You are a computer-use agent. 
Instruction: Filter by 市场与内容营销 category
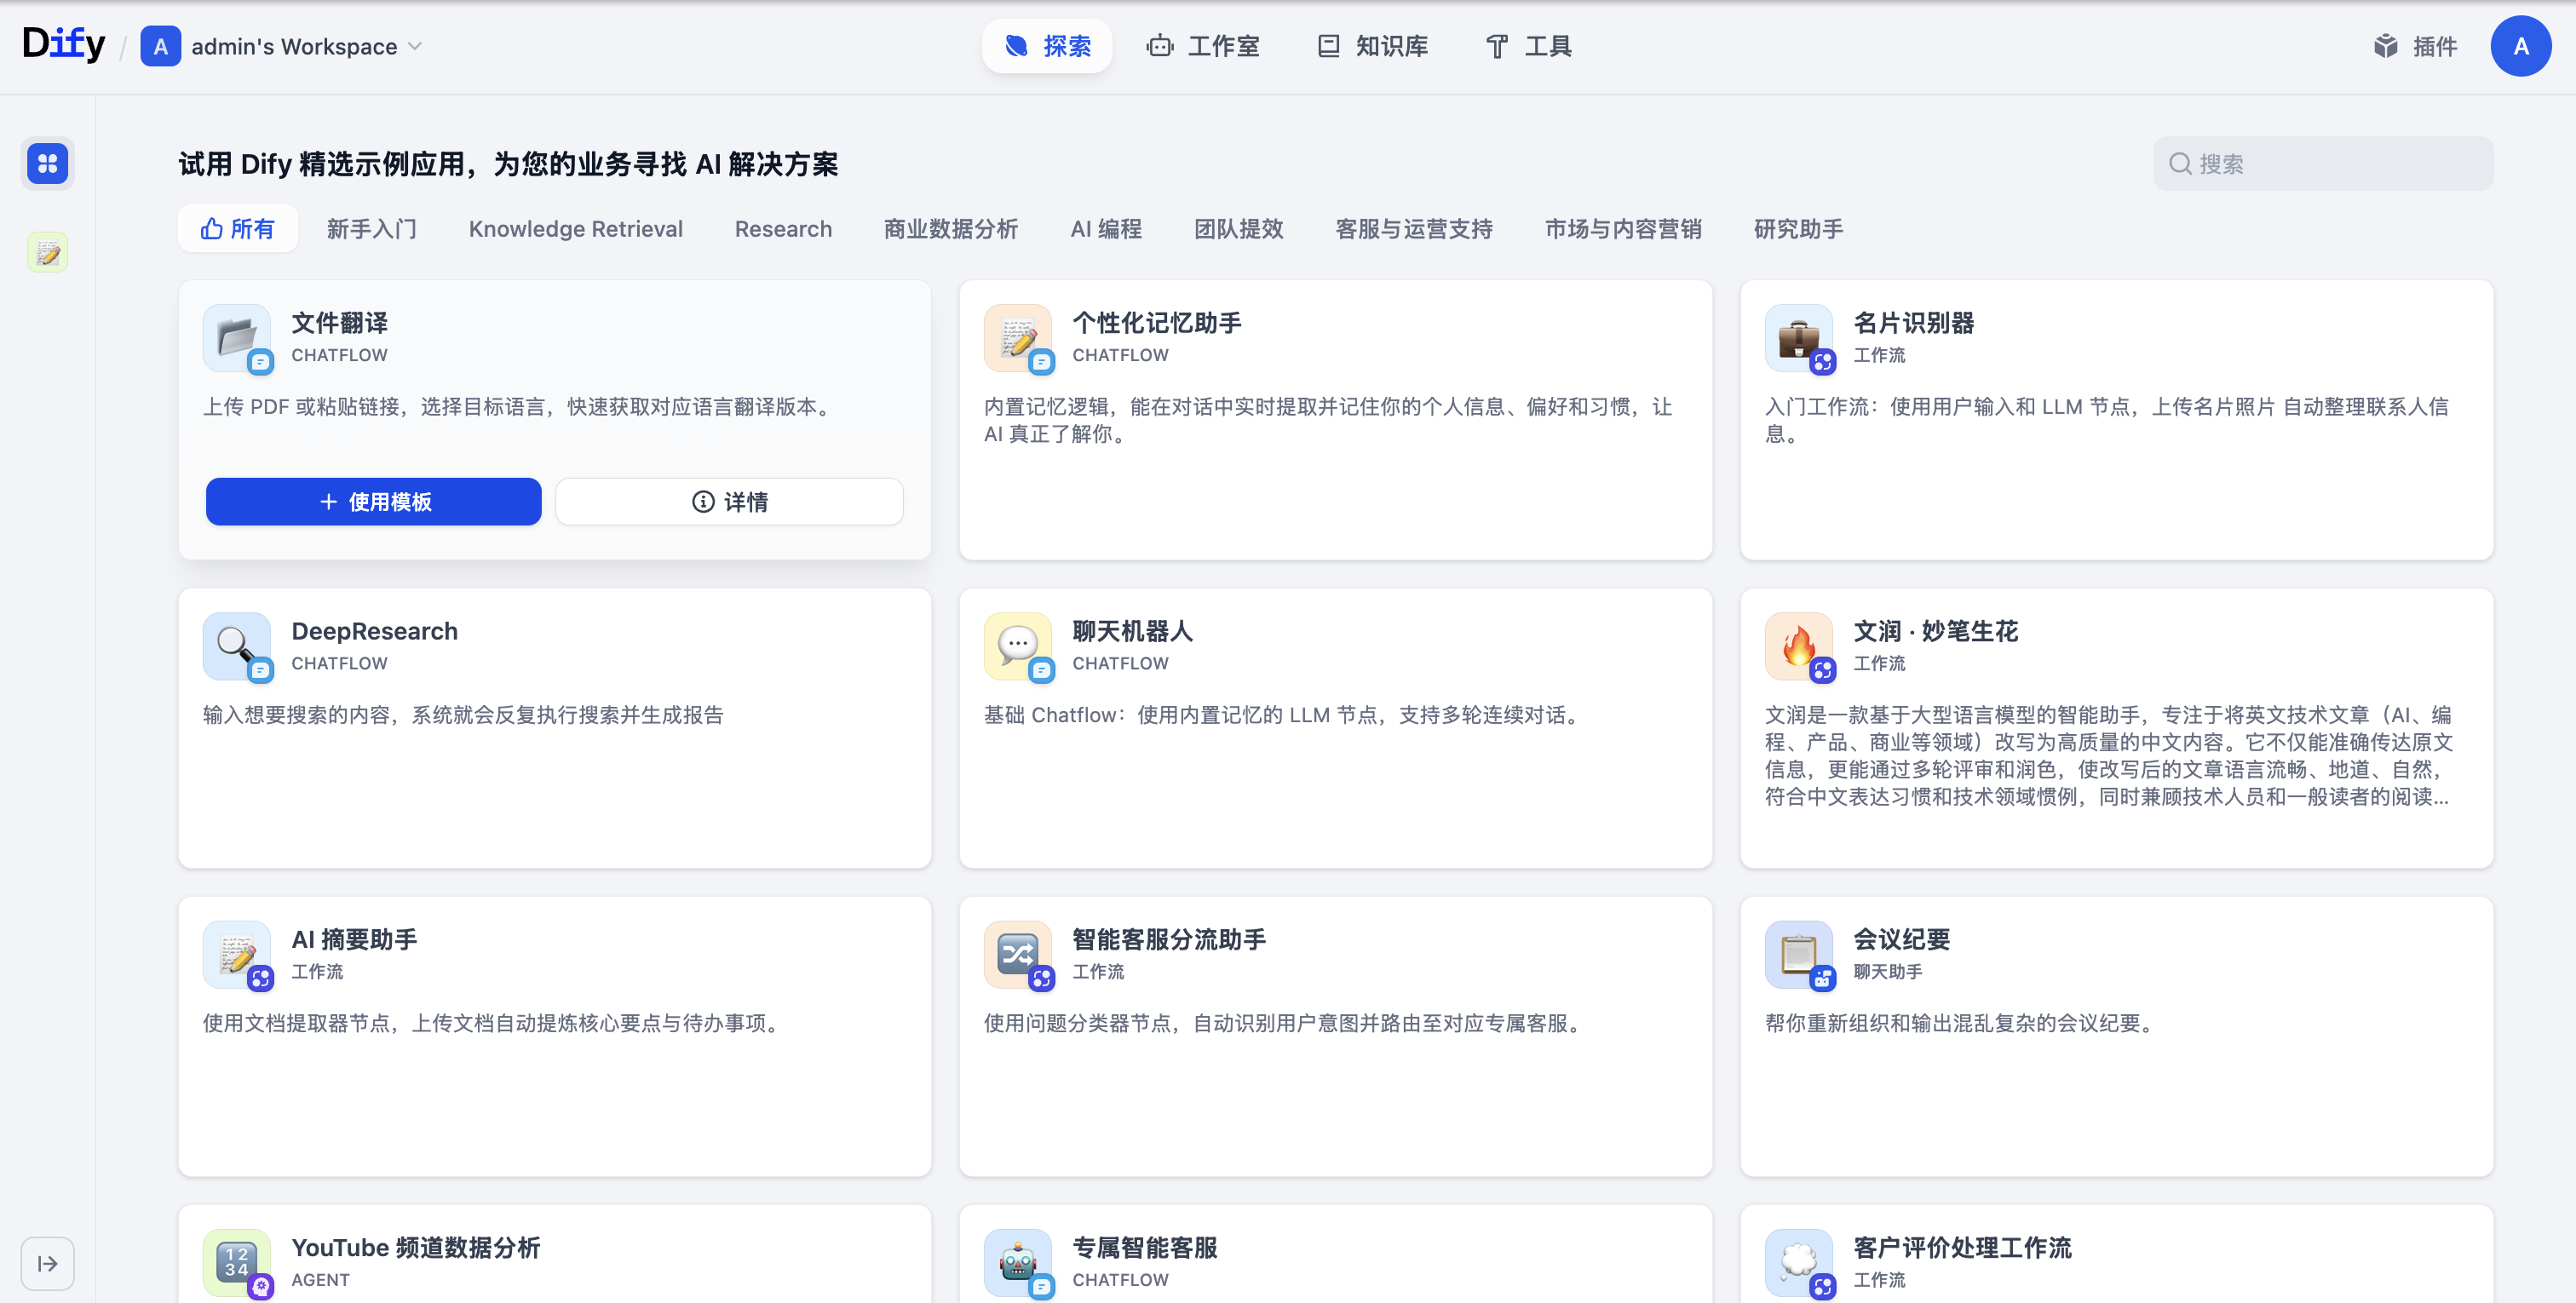pos(1623,229)
